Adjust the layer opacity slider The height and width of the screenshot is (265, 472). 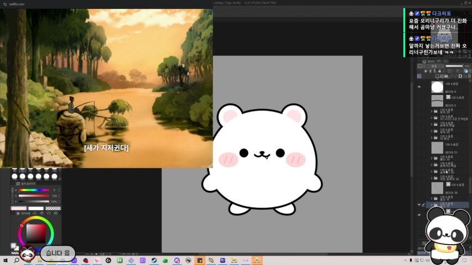pos(454,66)
